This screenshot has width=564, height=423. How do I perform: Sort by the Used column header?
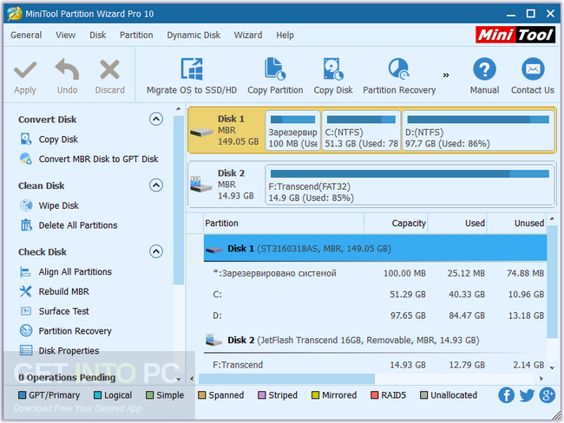tap(456, 223)
